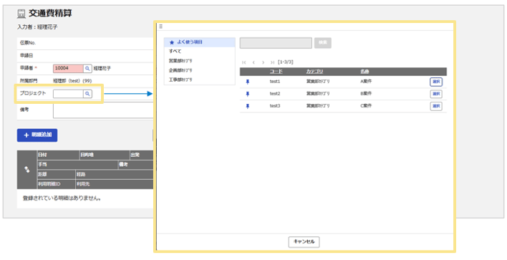Click the 登録されている明細はありません message

pos(62,198)
